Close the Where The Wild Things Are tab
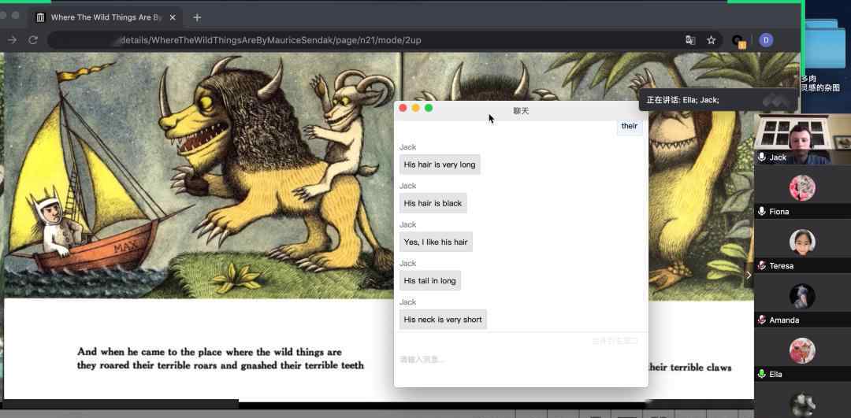 tap(173, 17)
